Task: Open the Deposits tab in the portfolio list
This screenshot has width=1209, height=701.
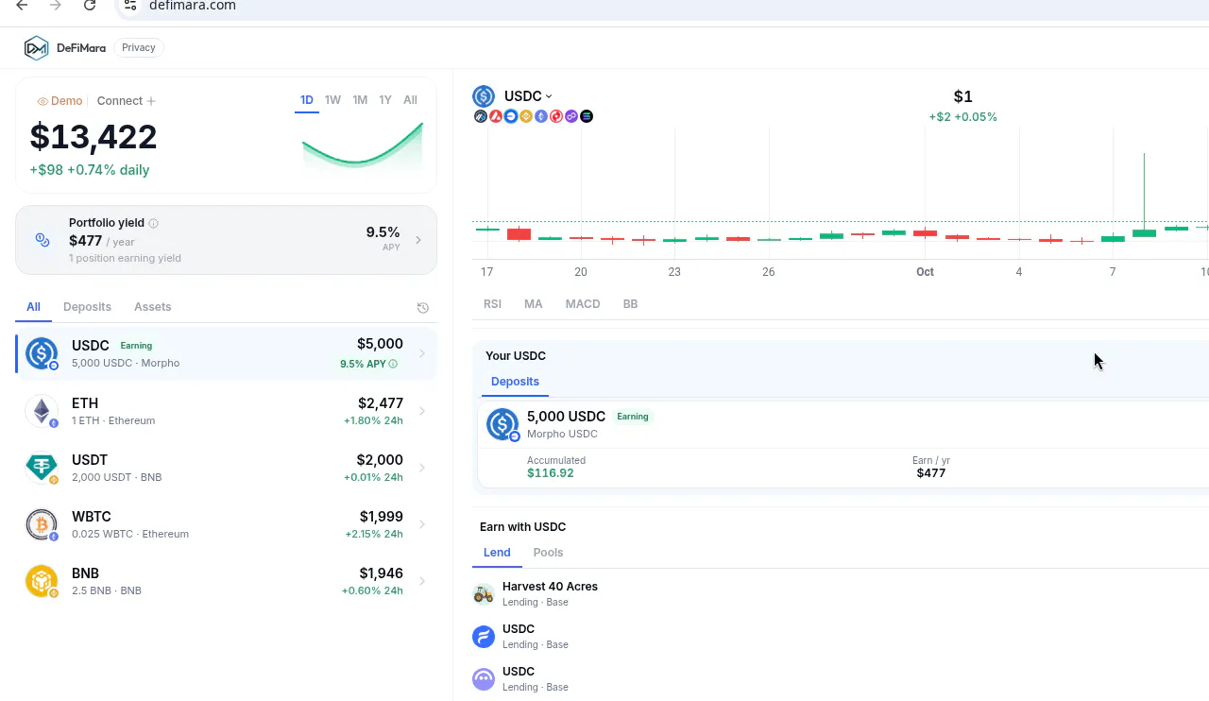Action: coord(87,307)
